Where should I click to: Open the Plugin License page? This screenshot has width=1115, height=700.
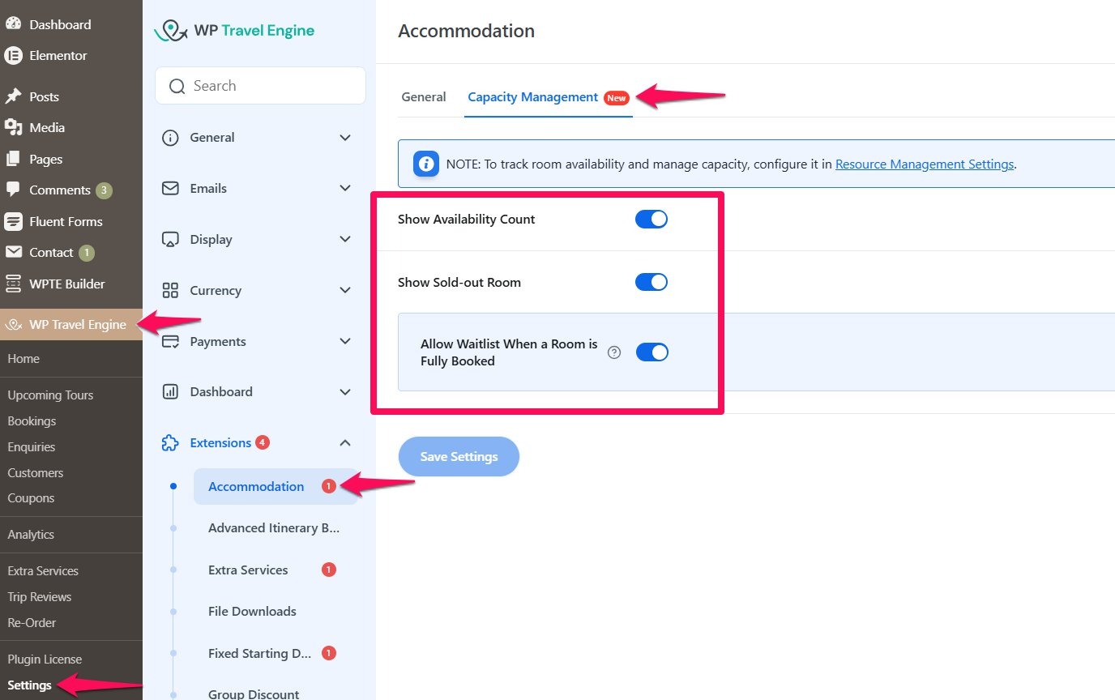tap(45, 659)
